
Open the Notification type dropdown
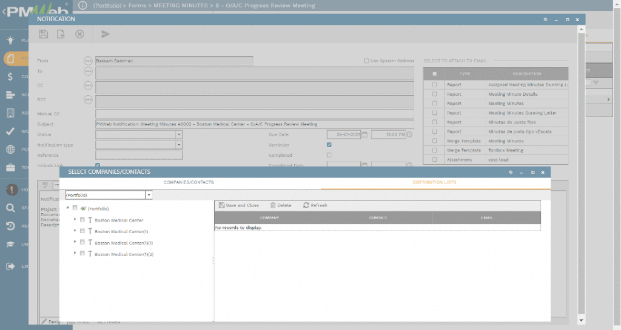(x=179, y=145)
